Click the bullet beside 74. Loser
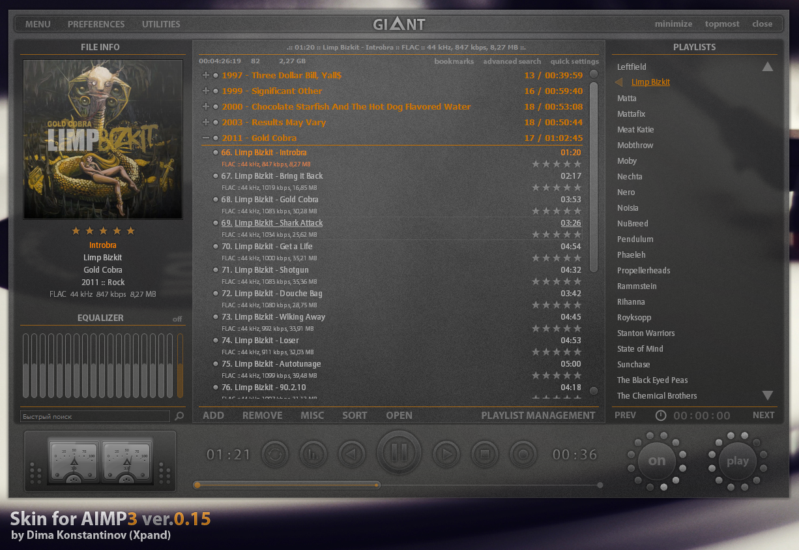Viewport: 799px width, 550px height. point(216,341)
